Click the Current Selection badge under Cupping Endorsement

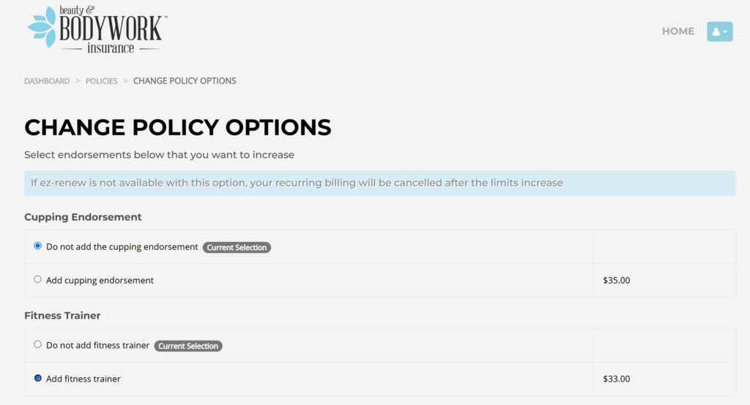pyautogui.click(x=237, y=248)
